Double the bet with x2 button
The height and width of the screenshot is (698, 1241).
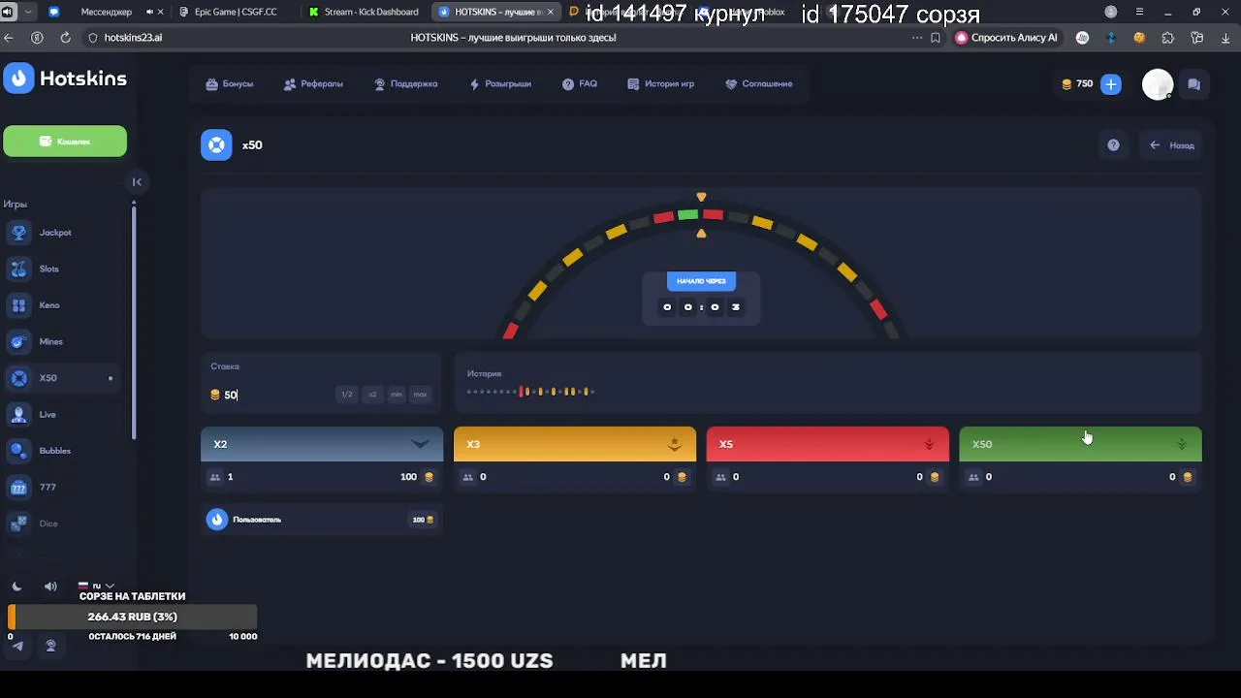(372, 395)
